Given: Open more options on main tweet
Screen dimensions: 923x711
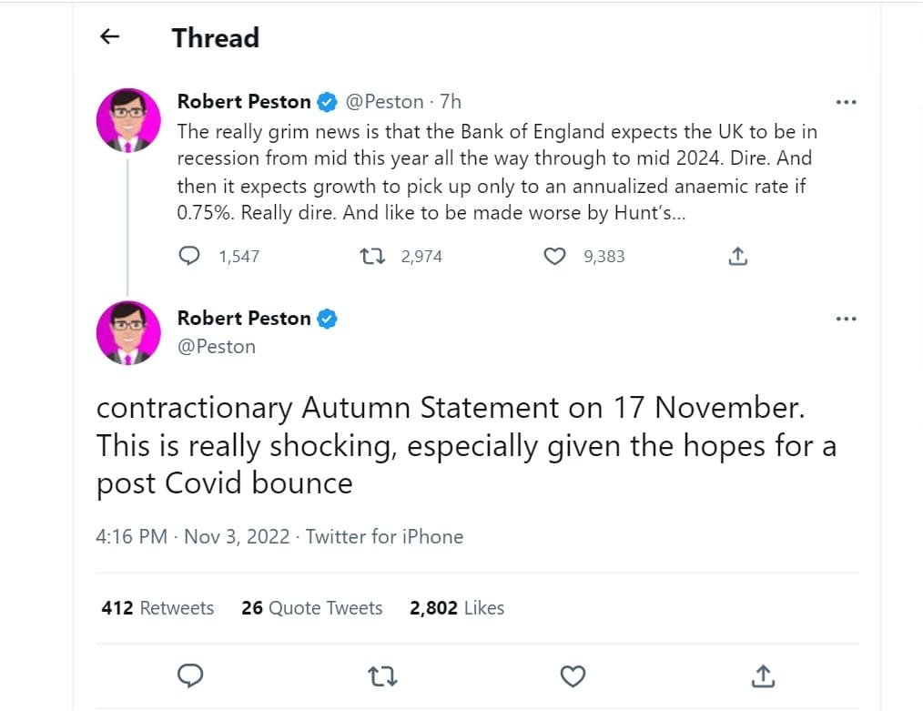Looking at the screenshot, I should tap(846, 319).
